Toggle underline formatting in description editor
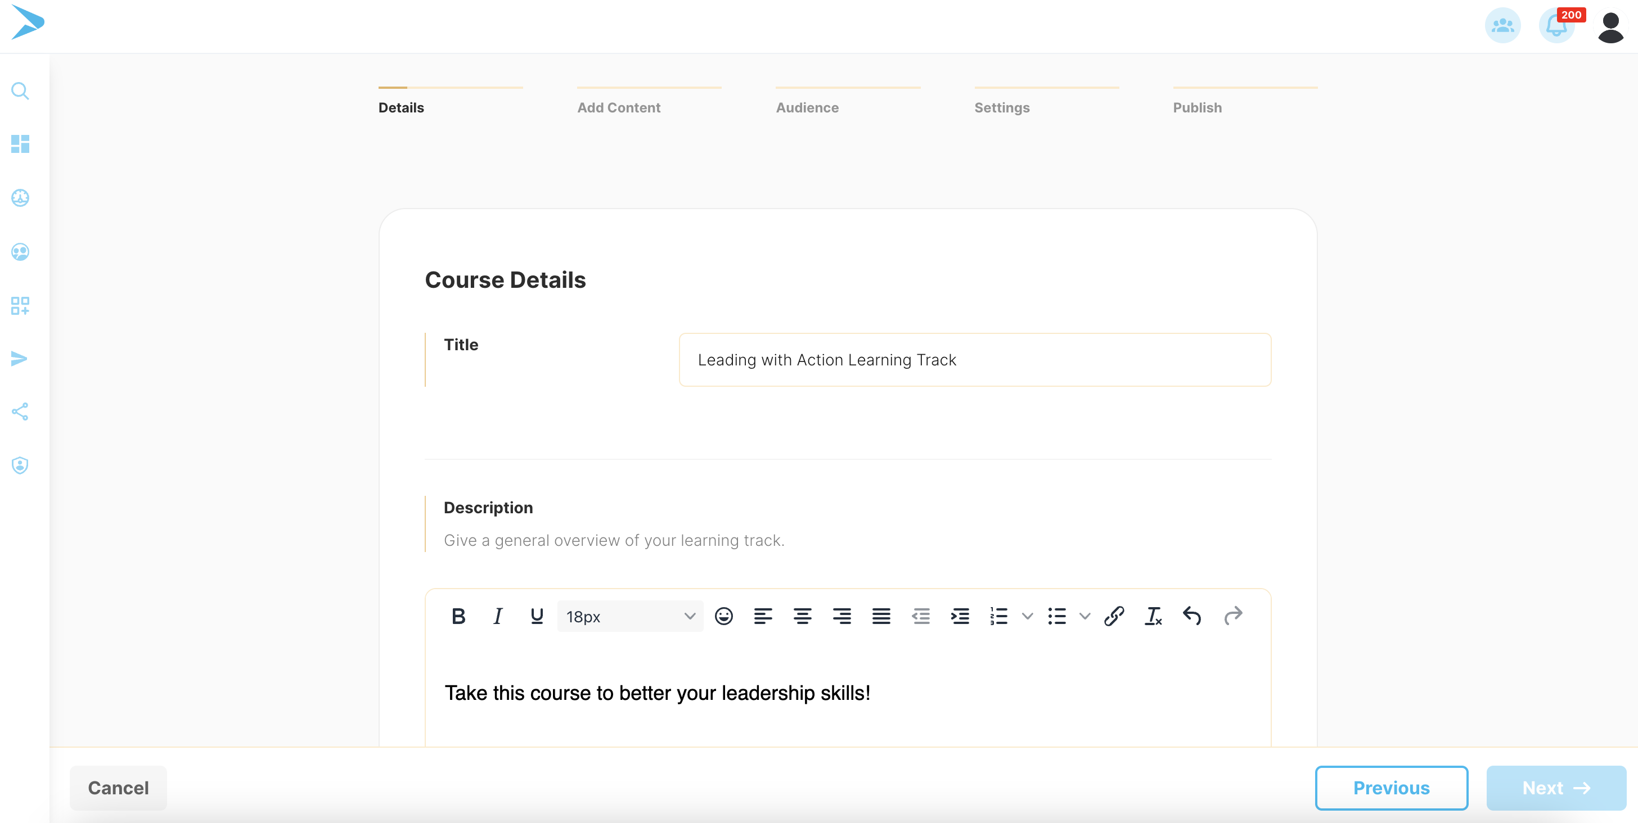This screenshot has width=1638, height=823. pyautogui.click(x=537, y=617)
